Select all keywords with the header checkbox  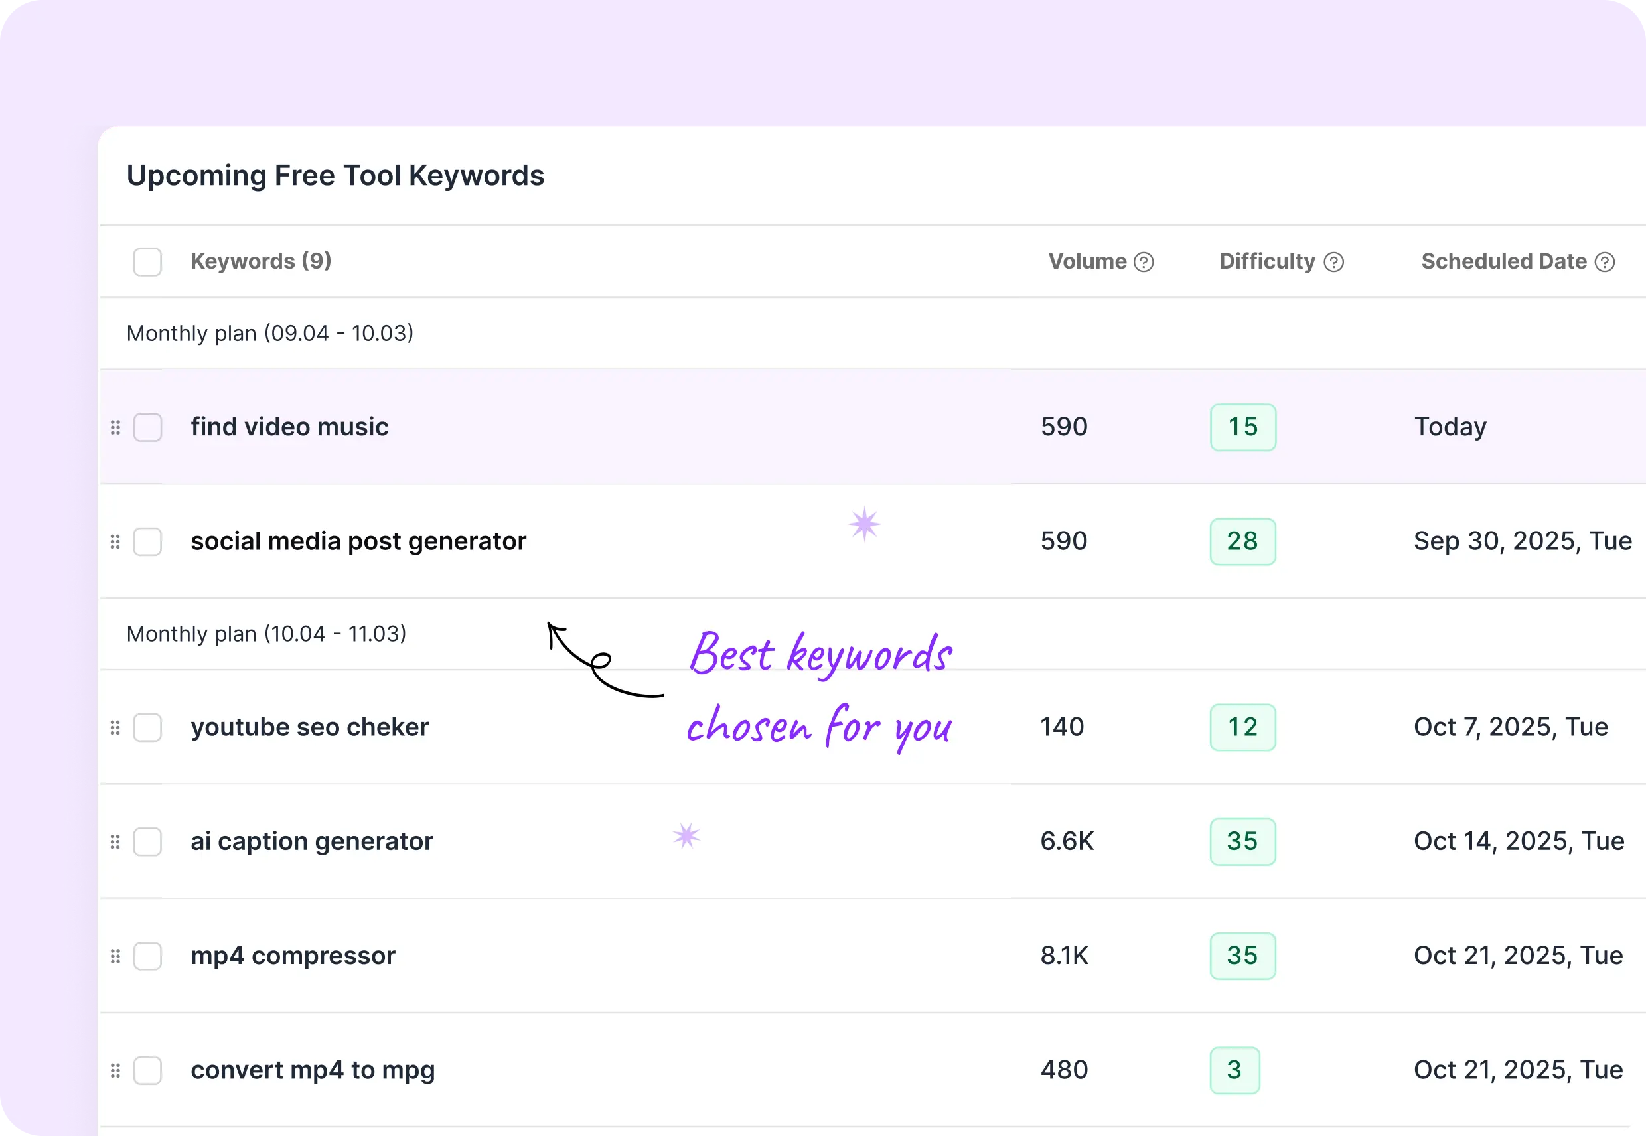(147, 262)
